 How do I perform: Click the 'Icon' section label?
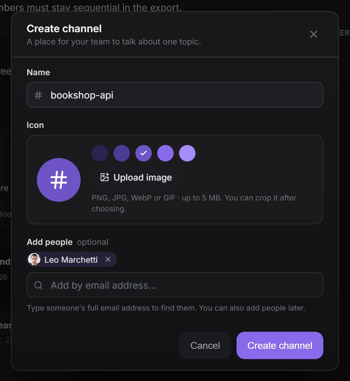coord(35,125)
